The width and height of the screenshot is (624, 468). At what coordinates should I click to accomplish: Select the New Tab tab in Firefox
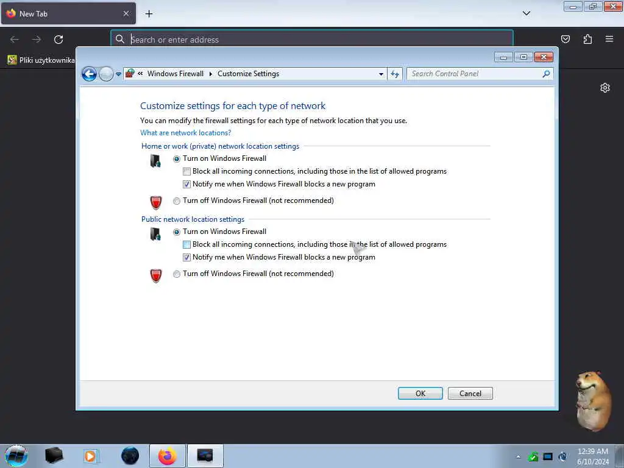pos(68,13)
